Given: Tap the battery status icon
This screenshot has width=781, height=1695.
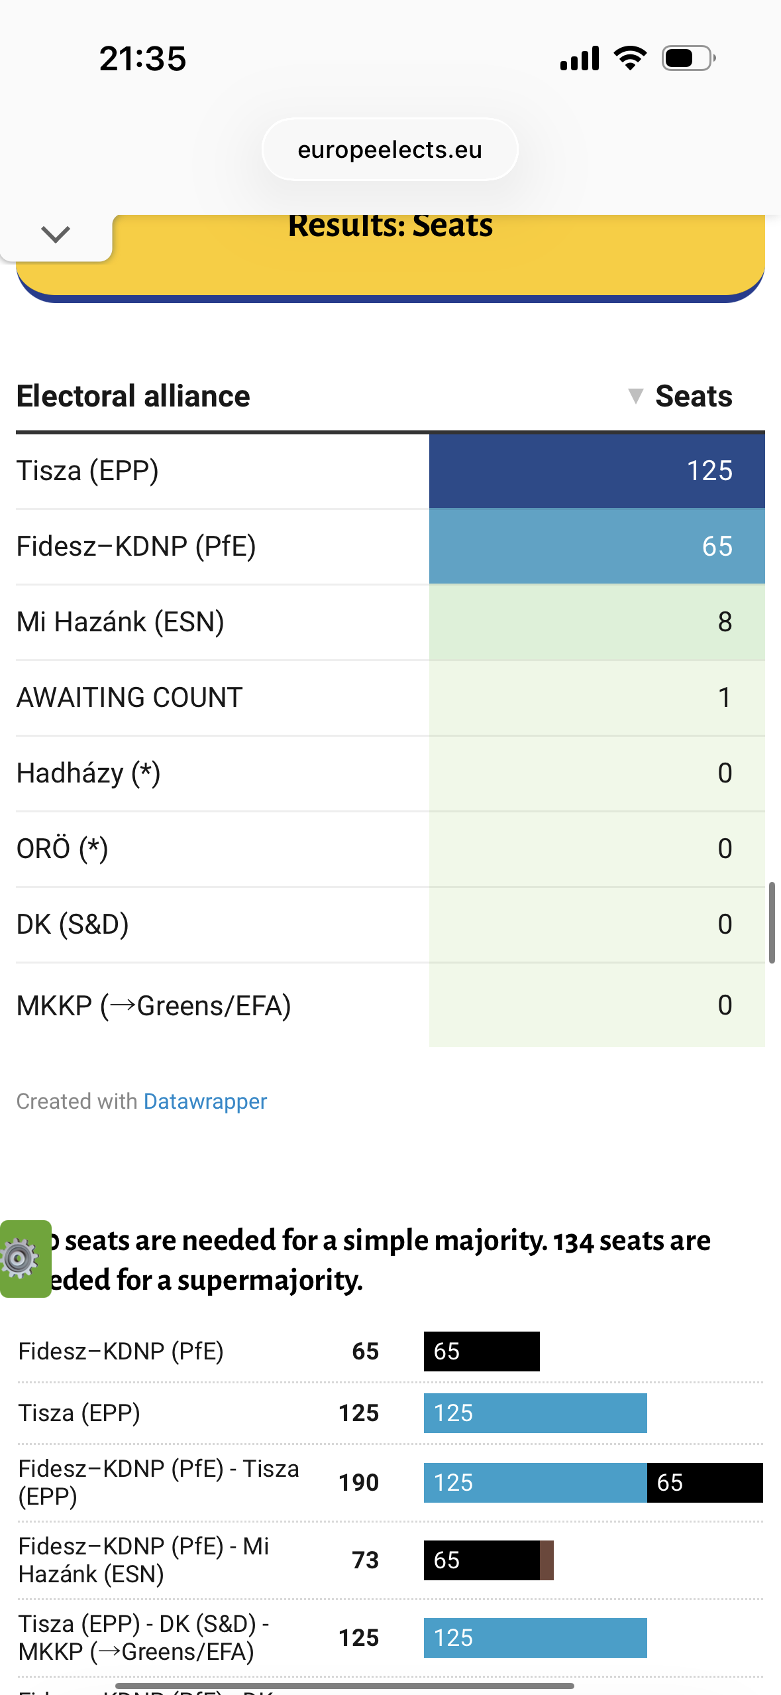Looking at the screenshot, I should [x=688, y=58].
